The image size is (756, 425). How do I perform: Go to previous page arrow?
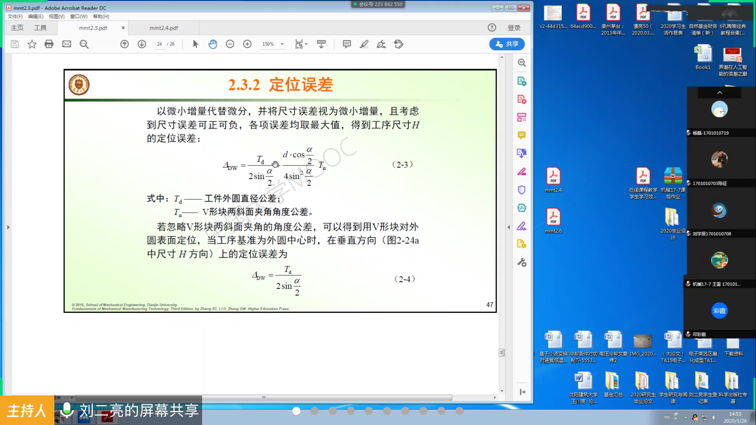point(124,44)
